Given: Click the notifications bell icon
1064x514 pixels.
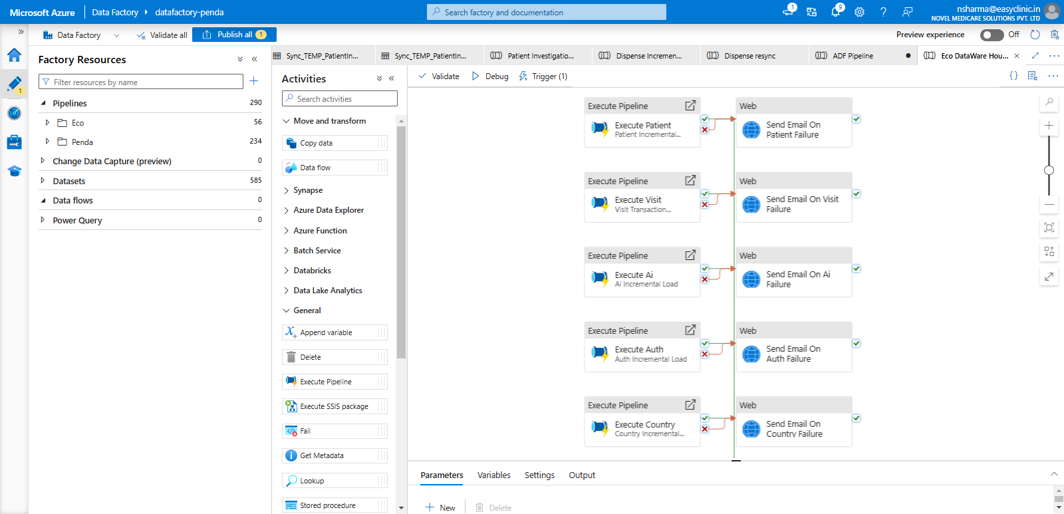Looking at the screenshot, I should (x=835, y=12).
